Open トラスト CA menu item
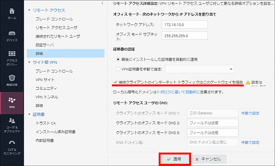 click(x=46, y=123)
